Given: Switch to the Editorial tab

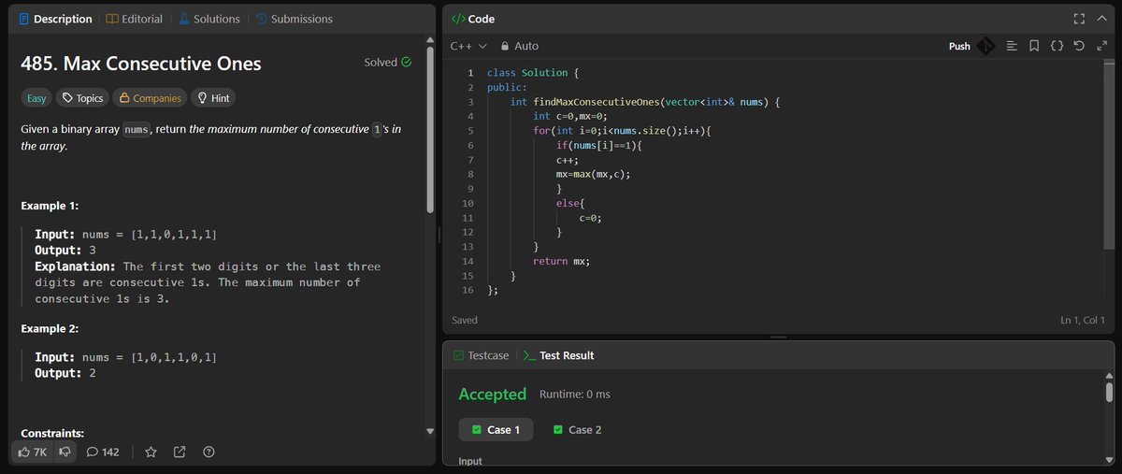Looking at the screenshot, I should click(x=134, y=19).
